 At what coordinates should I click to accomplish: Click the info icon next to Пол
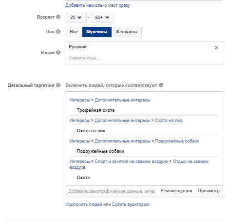(x=58, y=32)
